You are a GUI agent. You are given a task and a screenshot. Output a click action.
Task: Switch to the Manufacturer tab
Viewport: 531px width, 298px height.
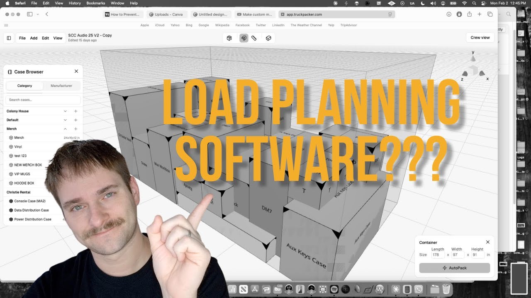coord(61,86)
